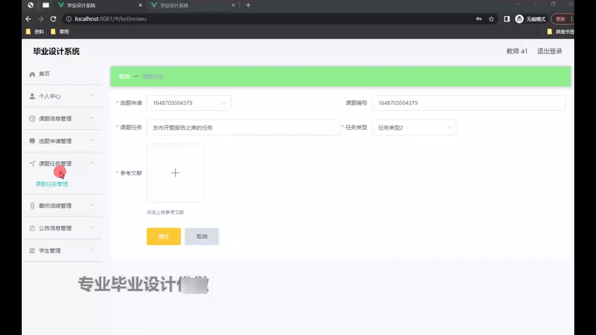Viewport: 596px width, 335px height.
Task: Click the person icon for 个人中心
Action: [32, 96]
